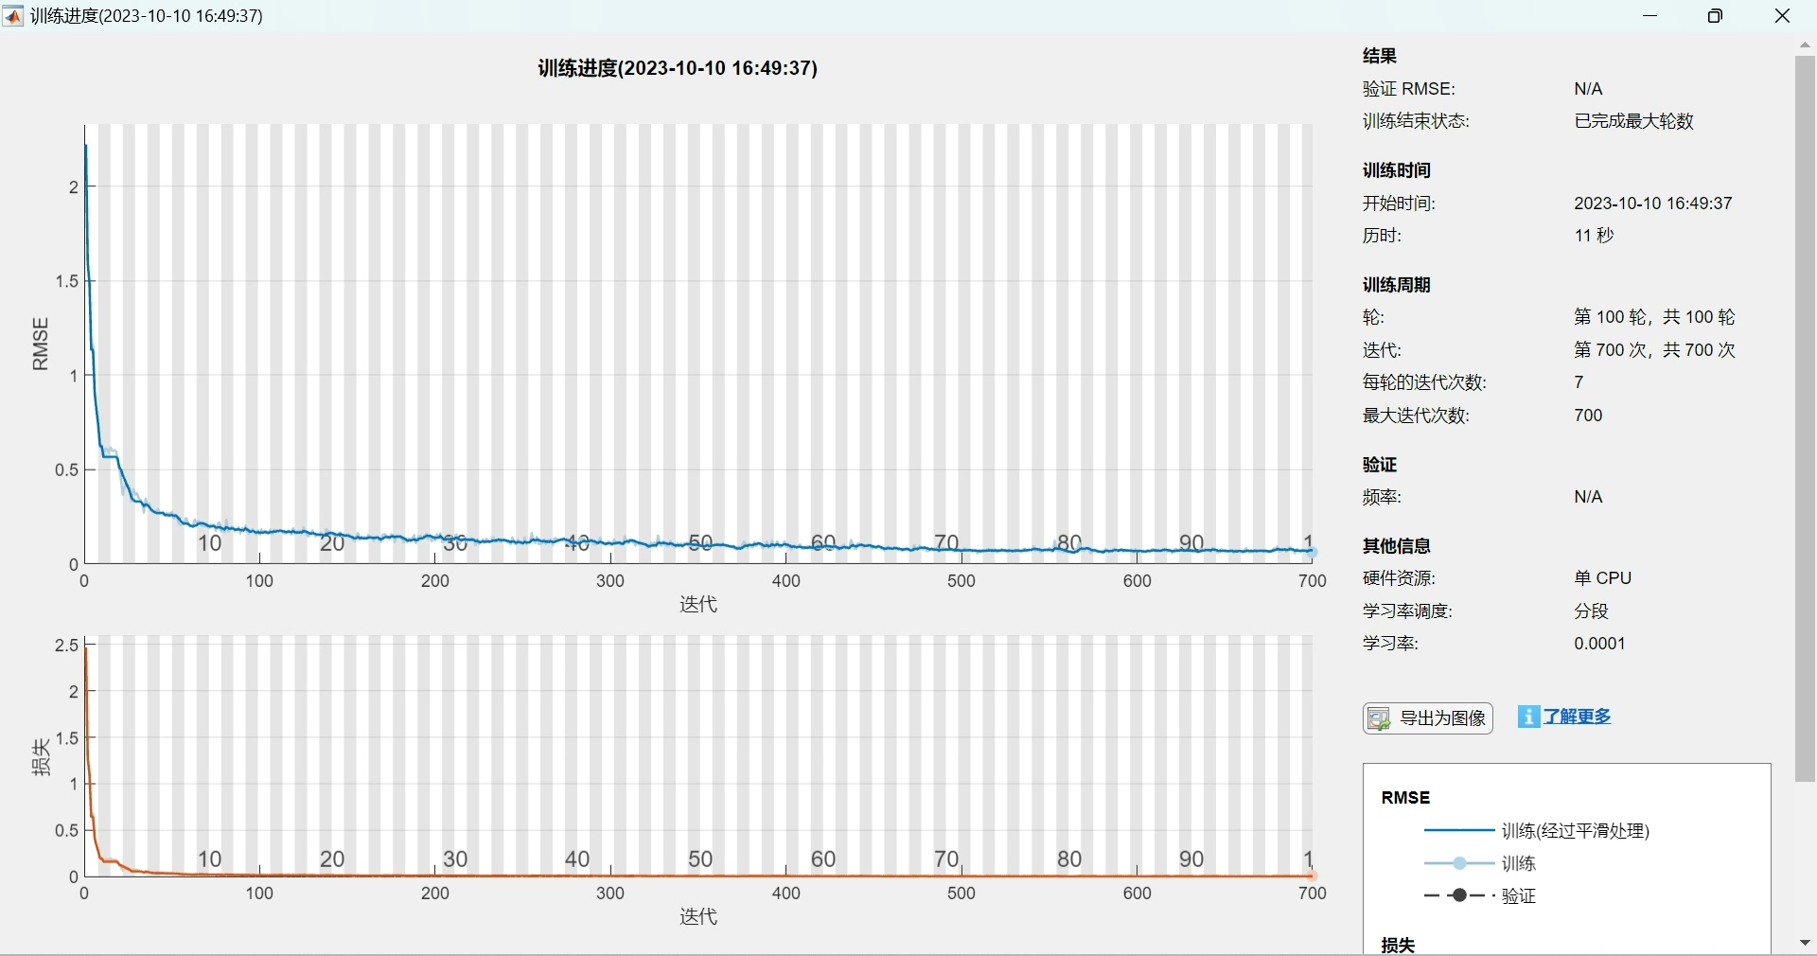Click the 结果 section heading
Screen dimensions: 1817x956
click(1380, 56)
